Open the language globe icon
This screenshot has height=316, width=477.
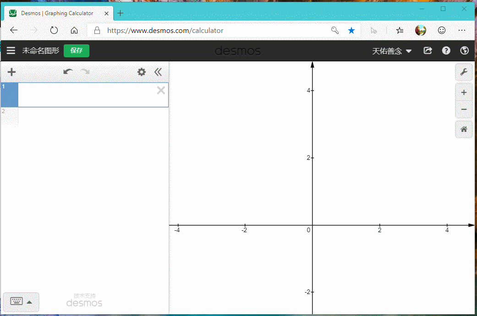[x=464, y=50]
